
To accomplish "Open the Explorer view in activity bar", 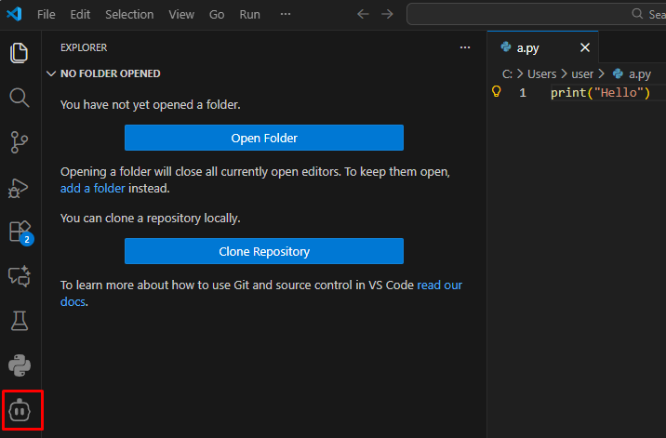I will click(20, 53).
